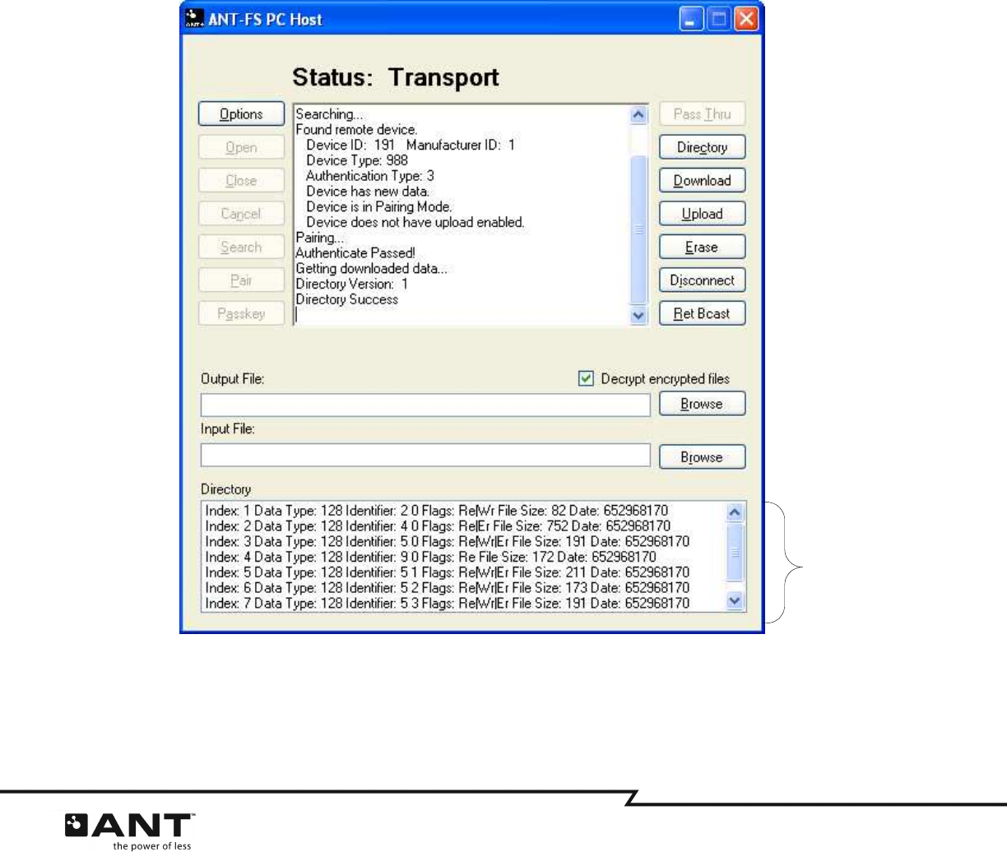The image size is (1007, 852).
Task: Click 'Device is in Pairing Mode.' line
Action: [379, 206]
